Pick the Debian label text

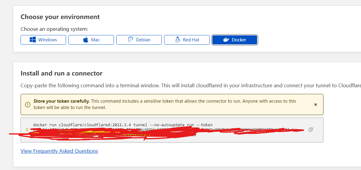coord(143,40)
